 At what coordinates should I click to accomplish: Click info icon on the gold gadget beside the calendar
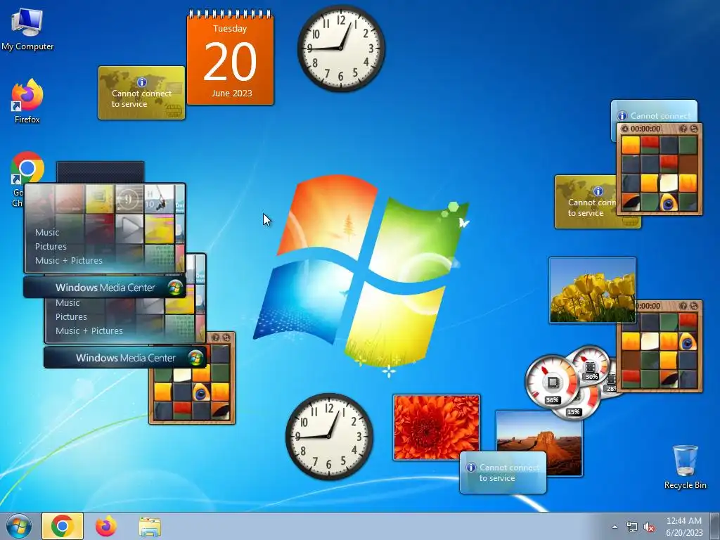(x=142, y=82)
